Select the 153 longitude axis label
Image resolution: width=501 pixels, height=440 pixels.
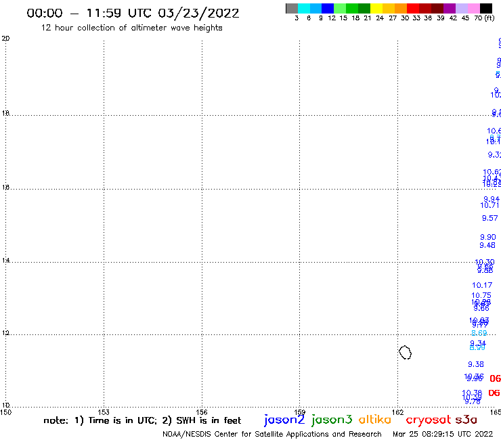point(104,412)
